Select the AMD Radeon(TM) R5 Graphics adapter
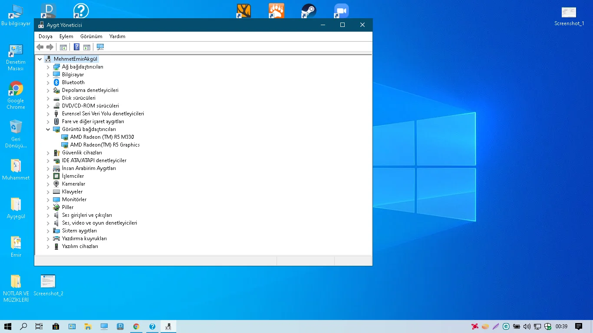Viewport: 593px width, 333px height. (105, 145)
